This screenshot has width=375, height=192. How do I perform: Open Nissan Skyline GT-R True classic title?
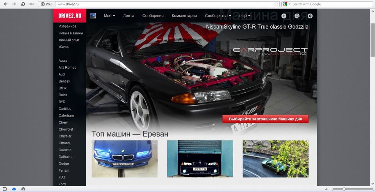click(x=257, y=27)
